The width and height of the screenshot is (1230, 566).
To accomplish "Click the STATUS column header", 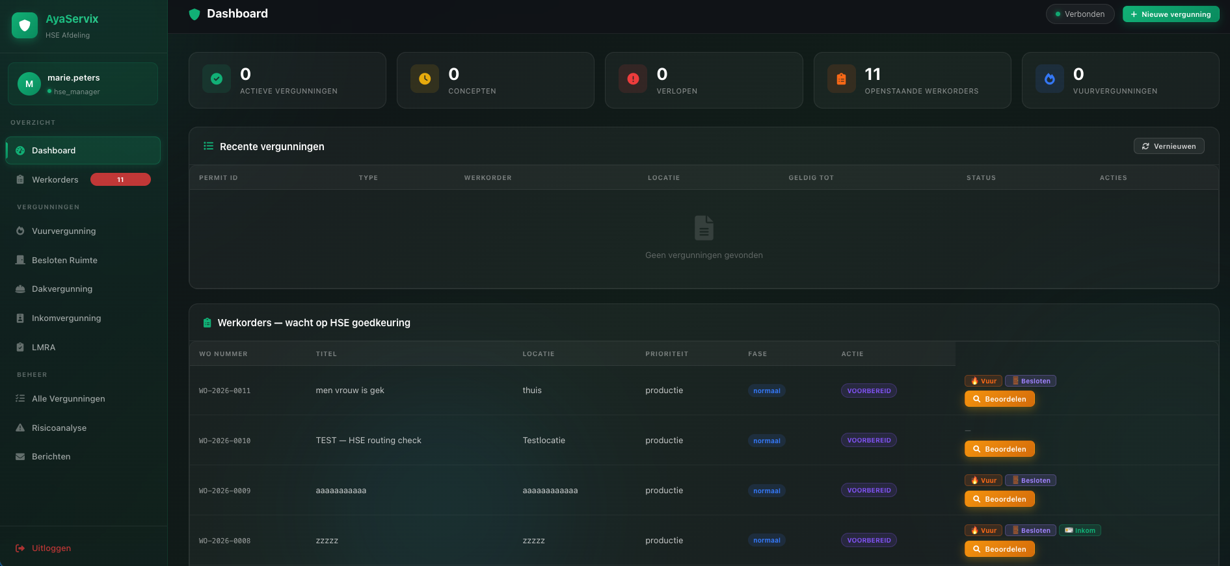I will [x=981, y=178].
